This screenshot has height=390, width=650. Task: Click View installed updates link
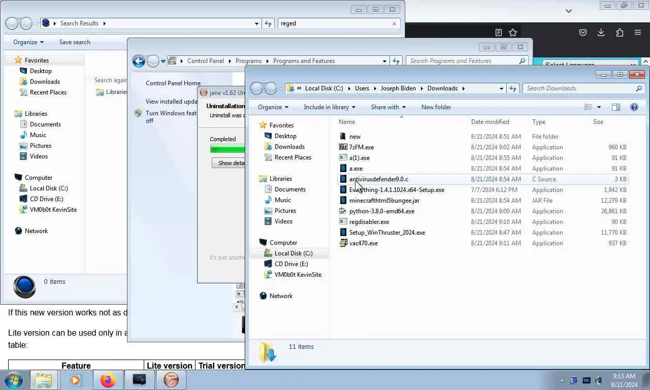[x=171, y=102]
